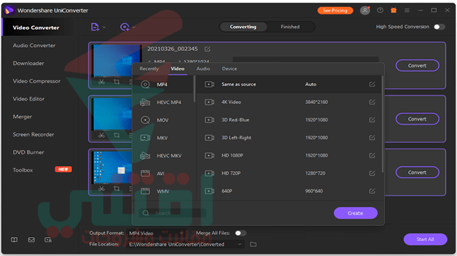Image resolution: width=457 pixels, height=256 pixels.
Task: Open the help question mark icon
Action: point(380,10)
